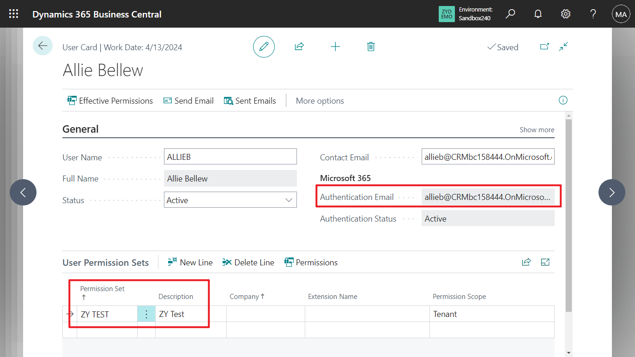Select the New Line icon in User Permission Sets
The image size is (635, 357).
pyautogui.click(x=190, y=262)
